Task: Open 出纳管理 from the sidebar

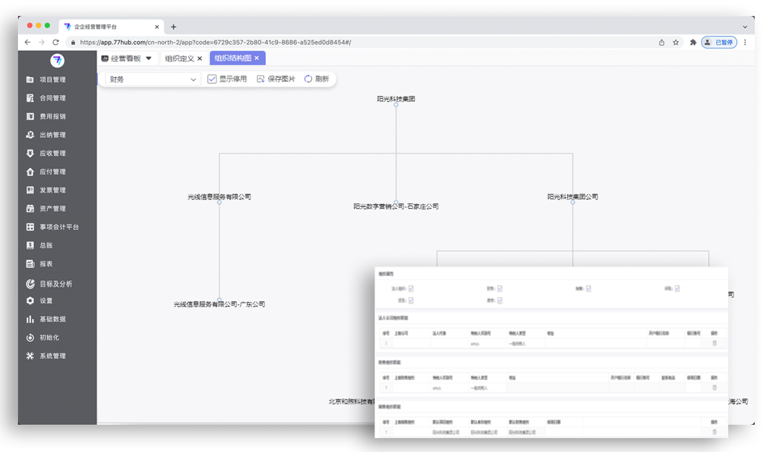Action: pyautogui.click(x=52, y=135)
